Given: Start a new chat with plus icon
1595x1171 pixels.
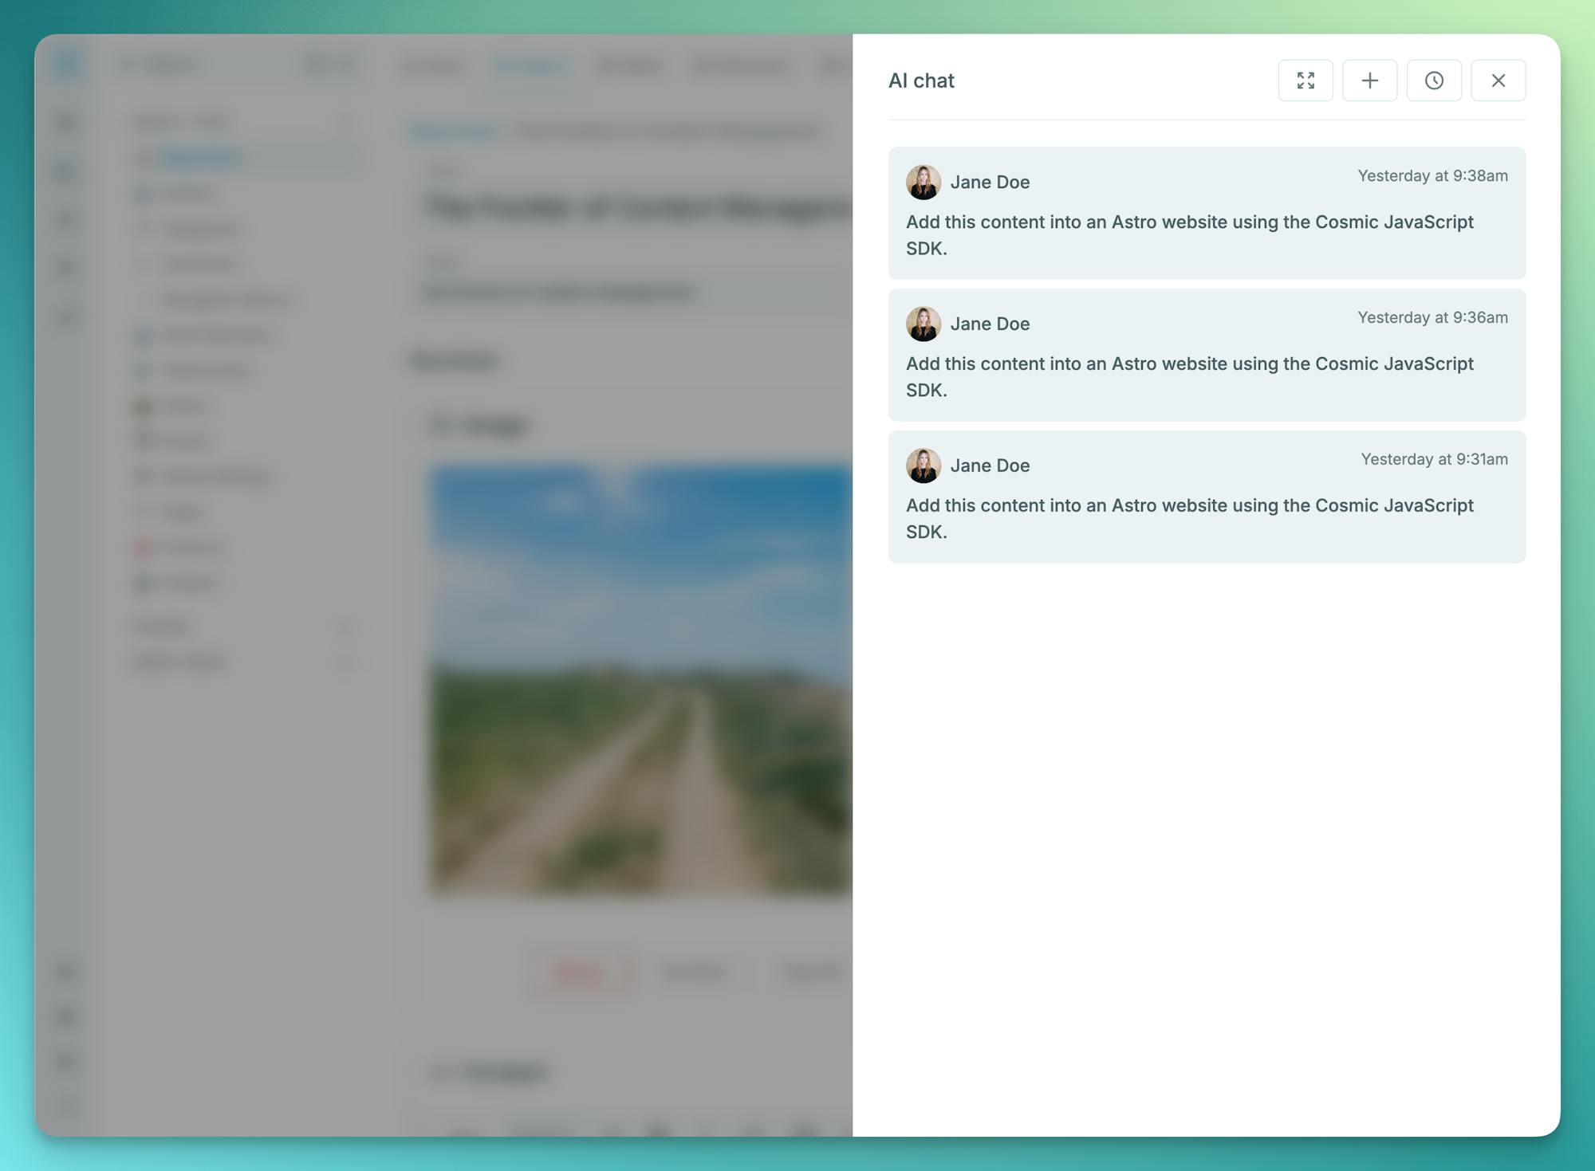Looking at the screenshot, I should (x=1369, y=81).
